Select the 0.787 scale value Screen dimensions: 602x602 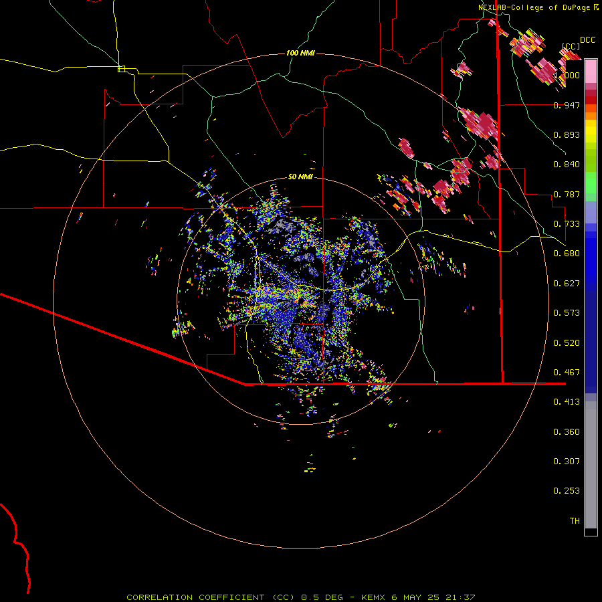567,194
